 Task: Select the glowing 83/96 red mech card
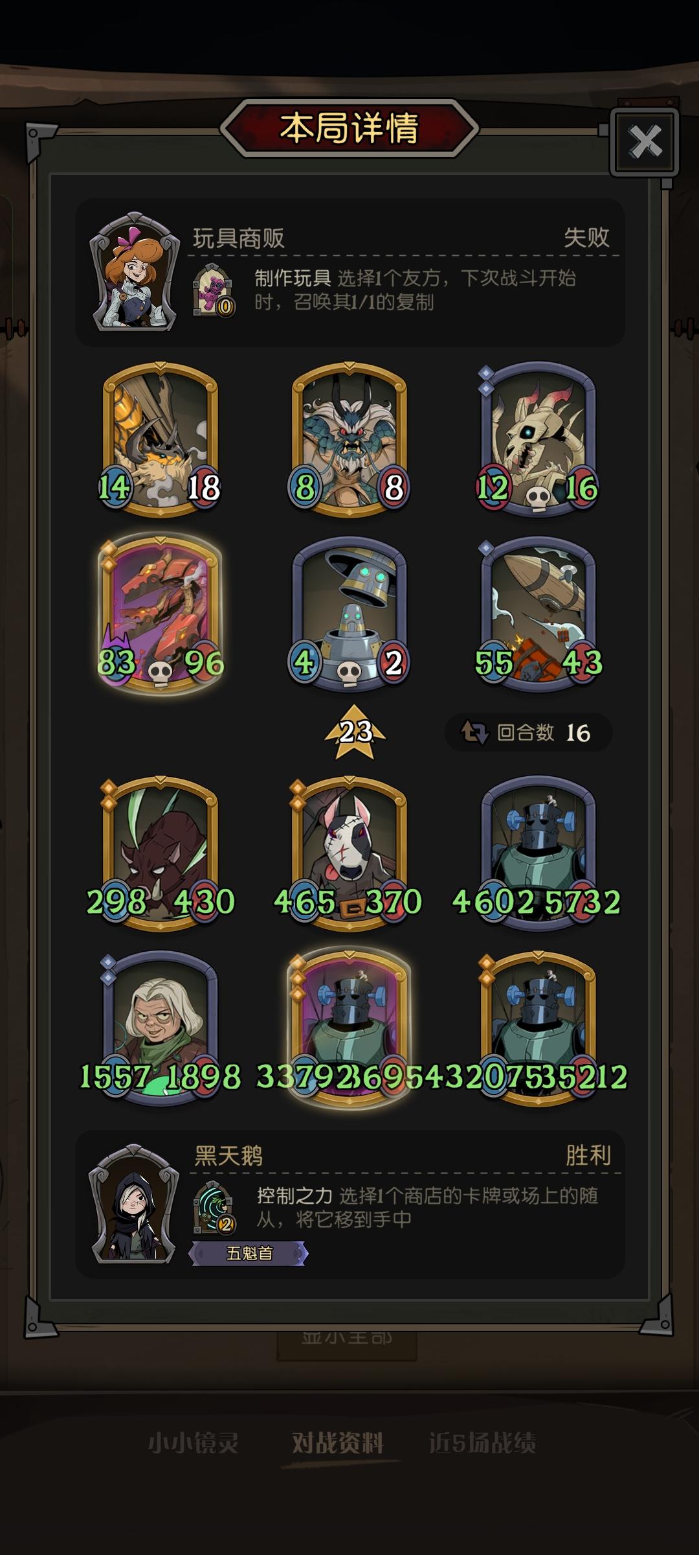coord(160,614)
